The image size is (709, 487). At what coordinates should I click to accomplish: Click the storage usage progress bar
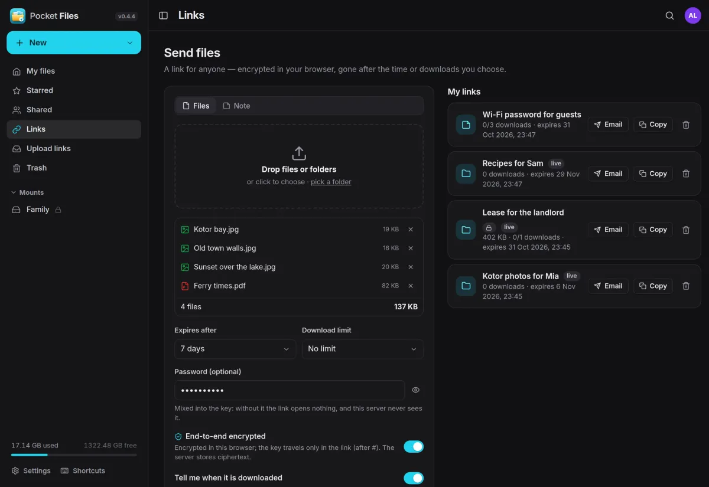[74, 455]
